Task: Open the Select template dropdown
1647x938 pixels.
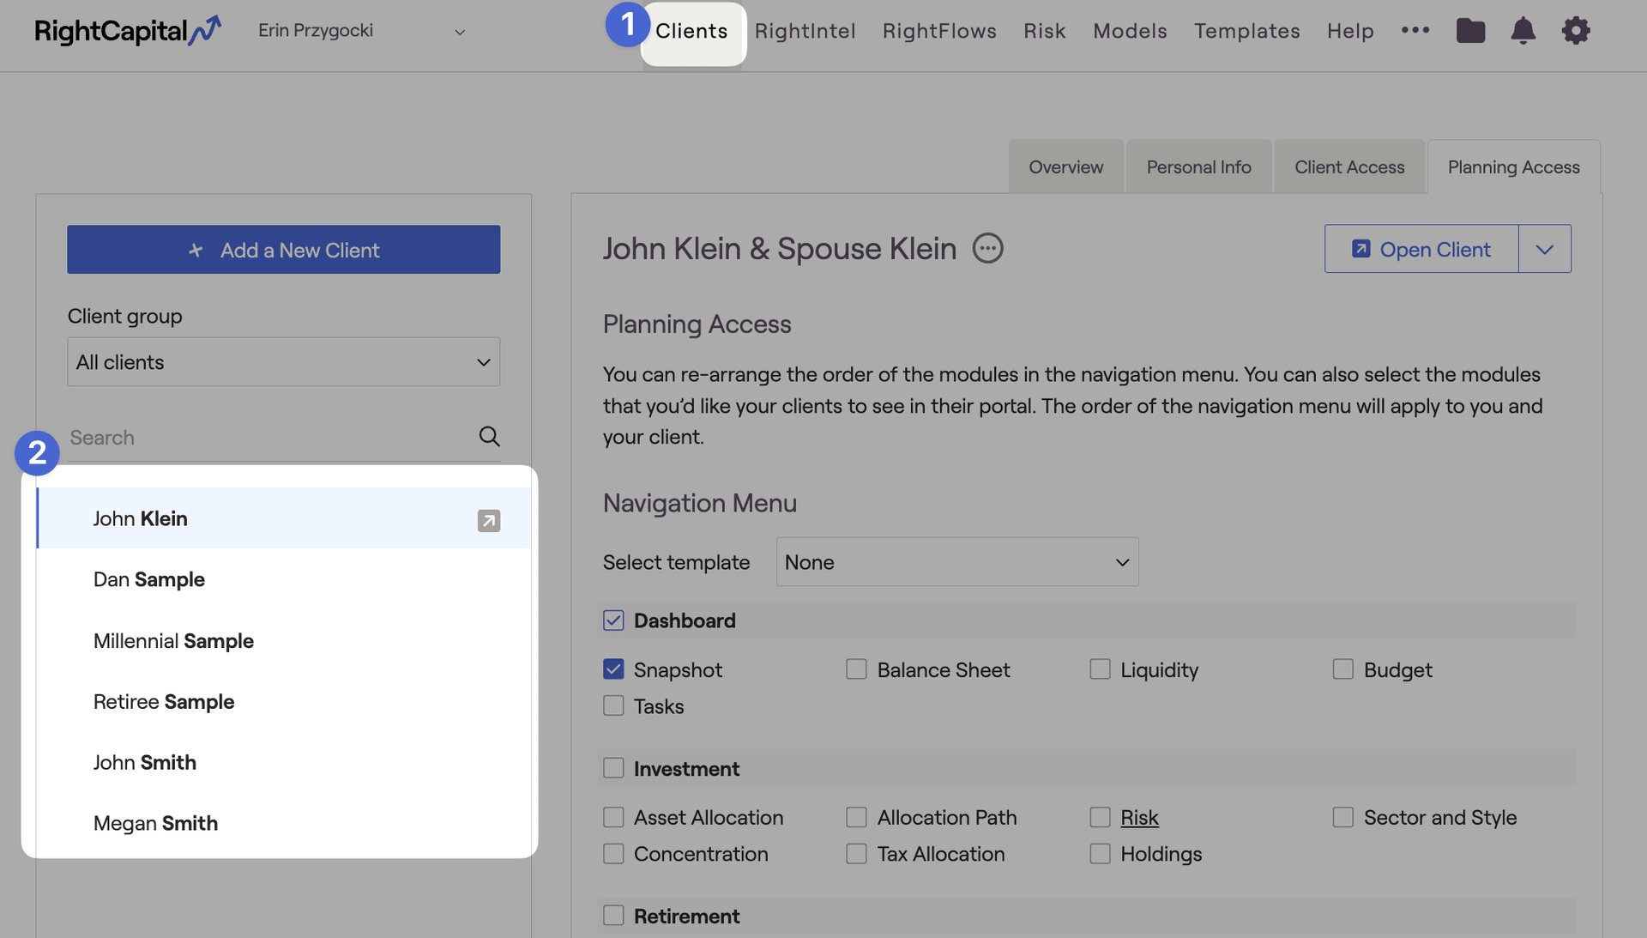Action: click(957, 562)
